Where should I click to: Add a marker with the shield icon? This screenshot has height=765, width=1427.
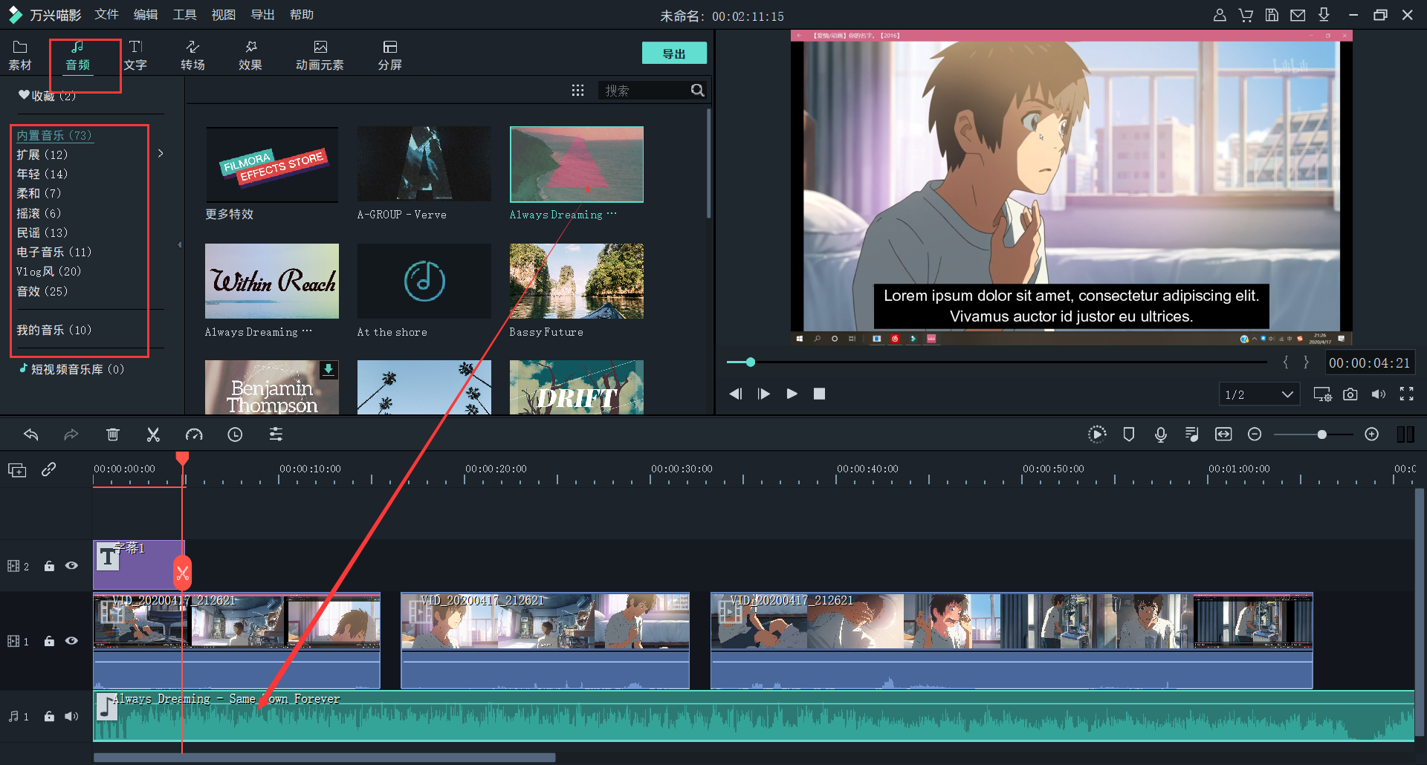click(x=1128, y=434)
